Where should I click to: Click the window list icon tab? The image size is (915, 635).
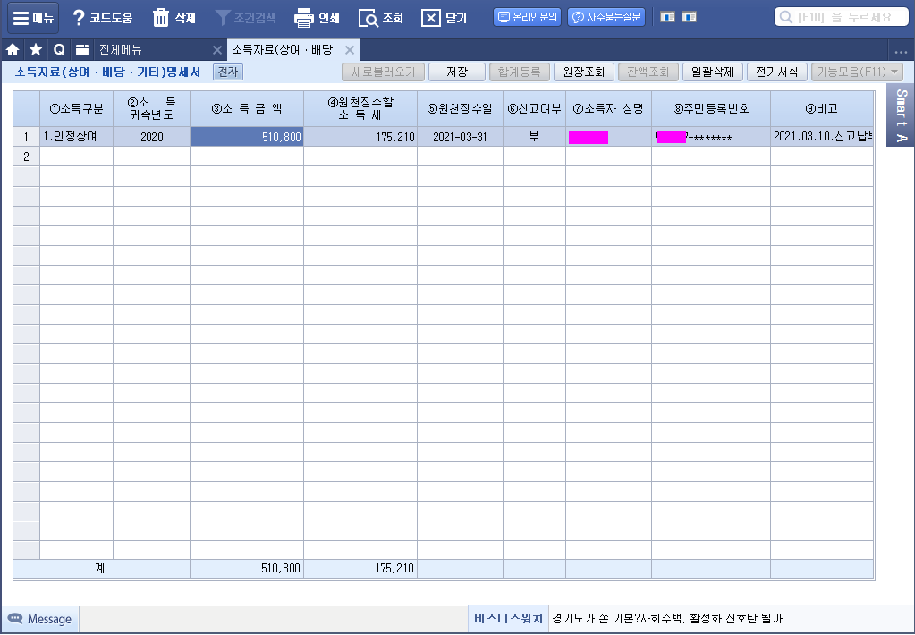pyautogui.click(x=82, y=49)
